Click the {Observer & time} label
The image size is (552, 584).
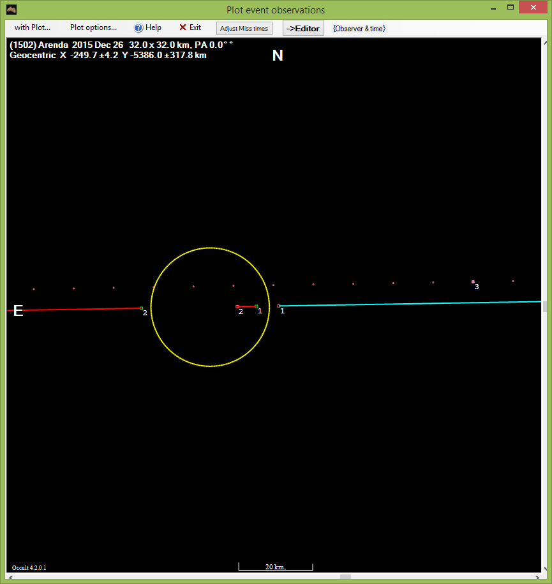coord(359,29)
